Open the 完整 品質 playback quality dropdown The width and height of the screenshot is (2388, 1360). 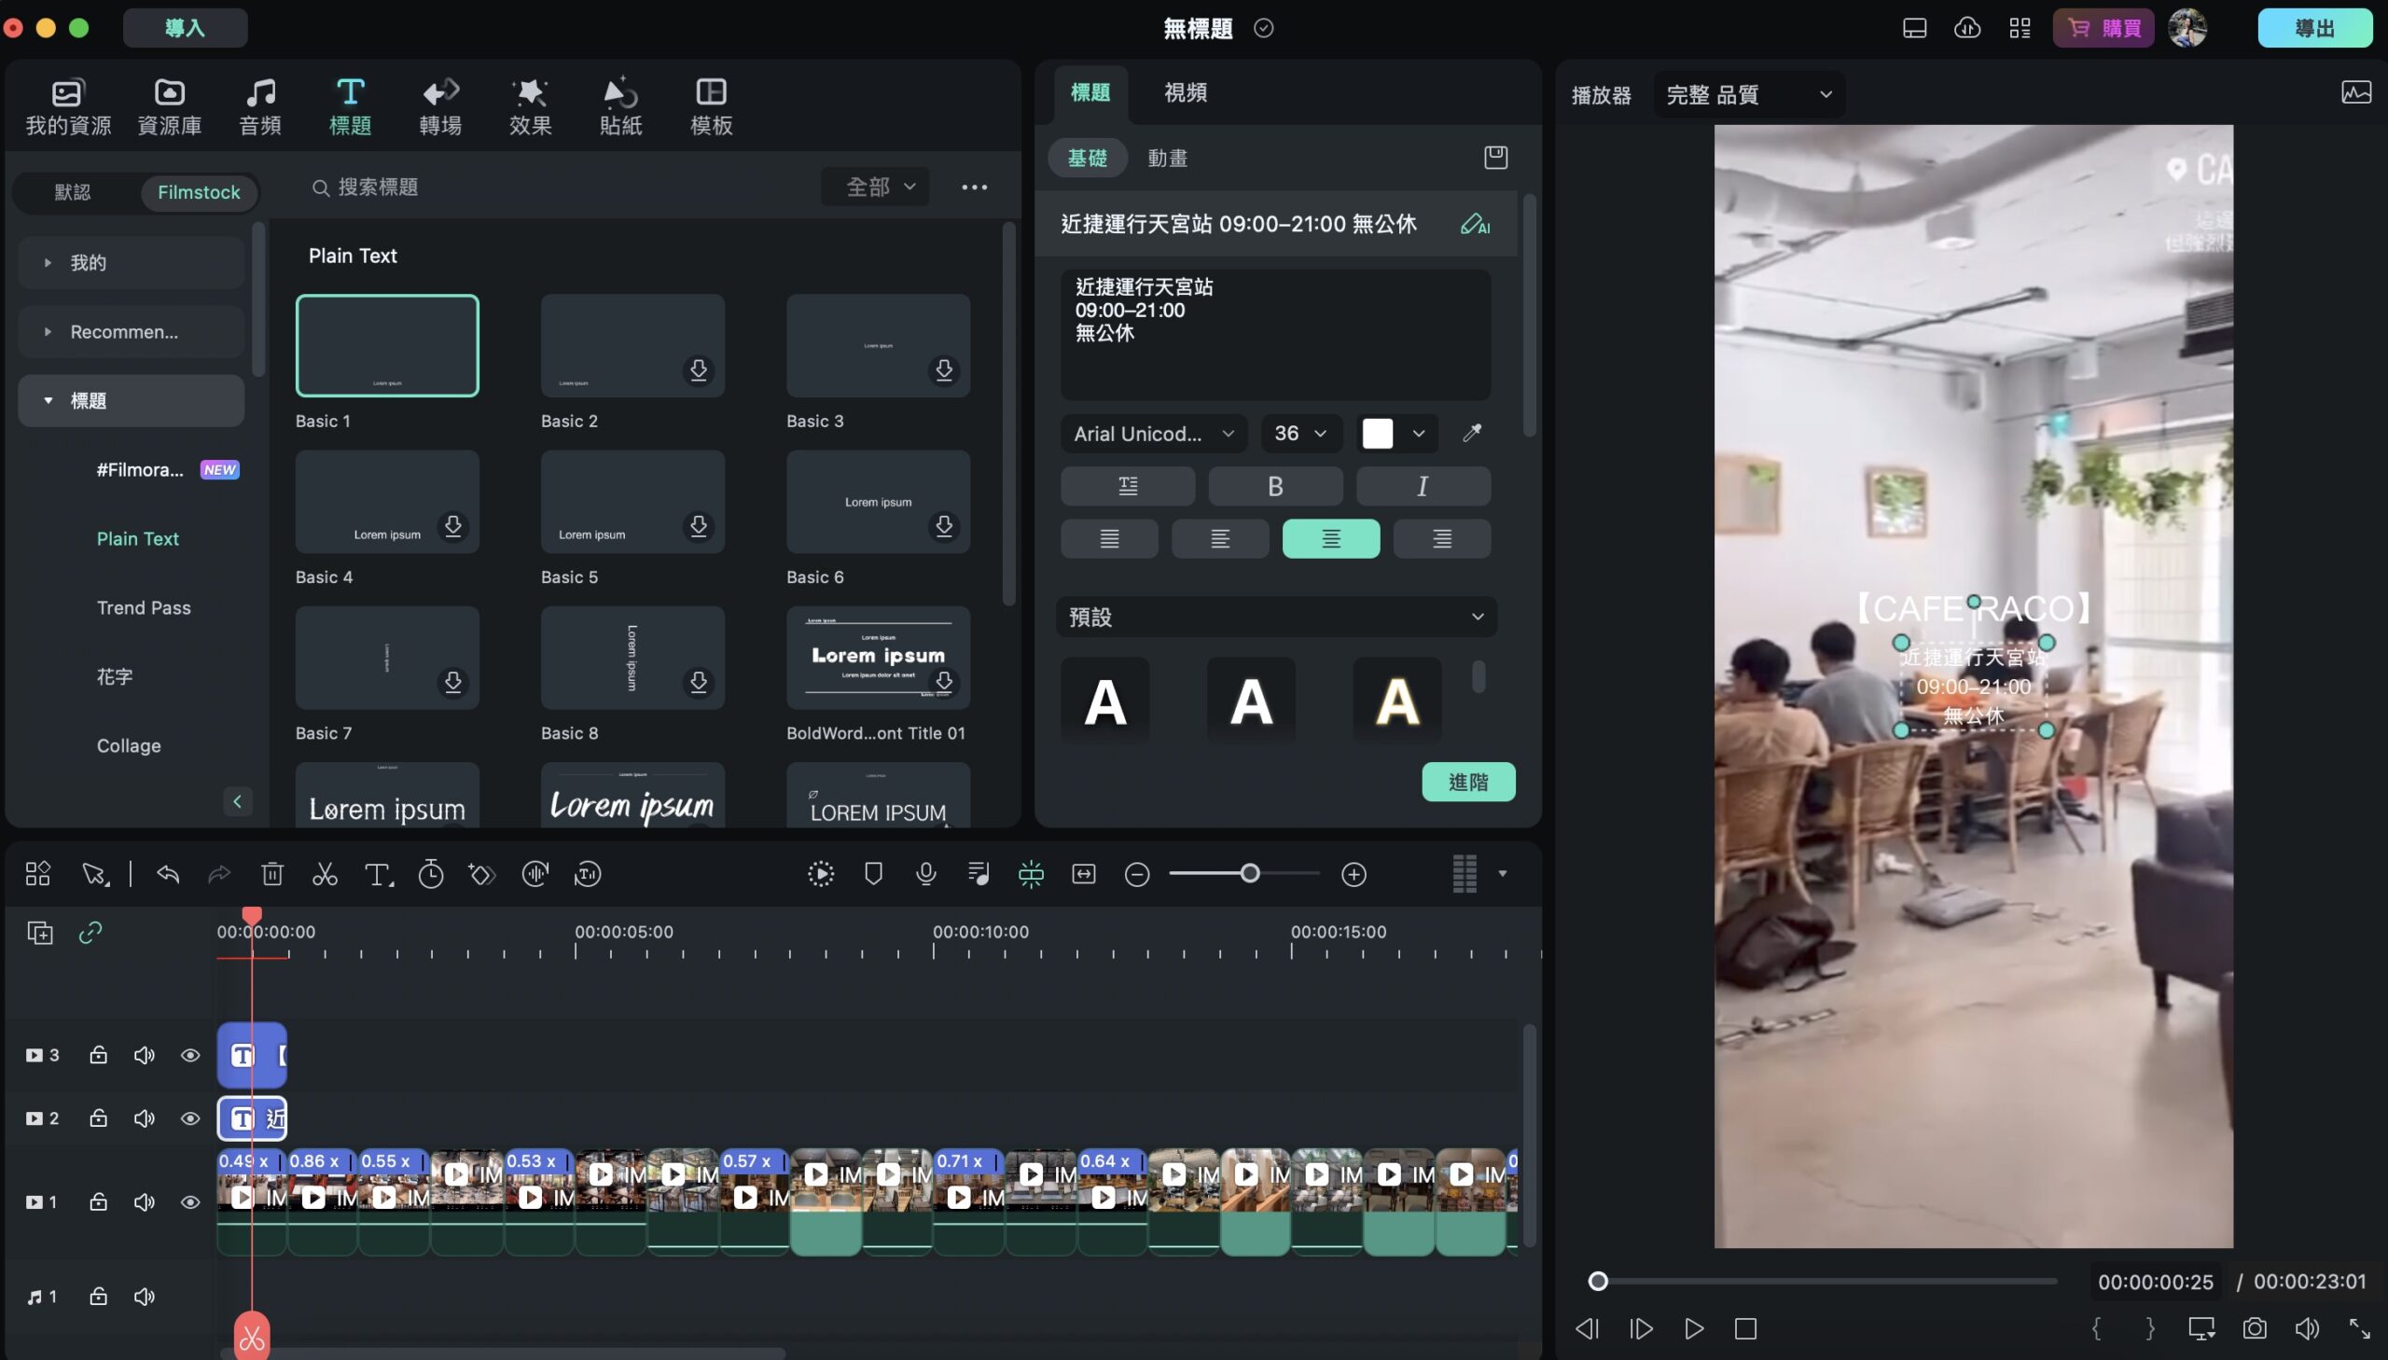[x=1748, y=94]
